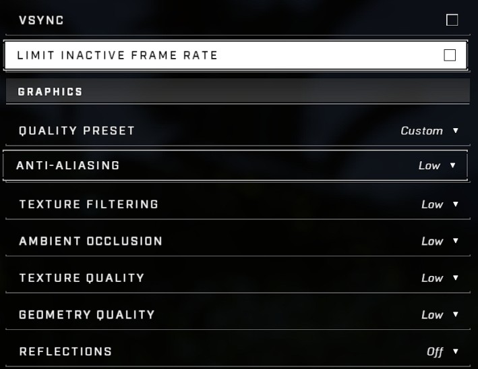Screen dimensions: 478x369
Task: Enable the VSYNC checkbox
Action: [x=452, y=20]
